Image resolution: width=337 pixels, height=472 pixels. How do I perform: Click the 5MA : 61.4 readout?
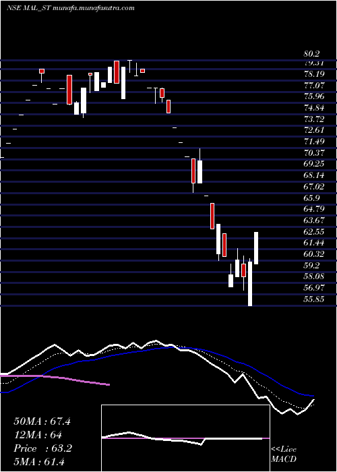39,462
